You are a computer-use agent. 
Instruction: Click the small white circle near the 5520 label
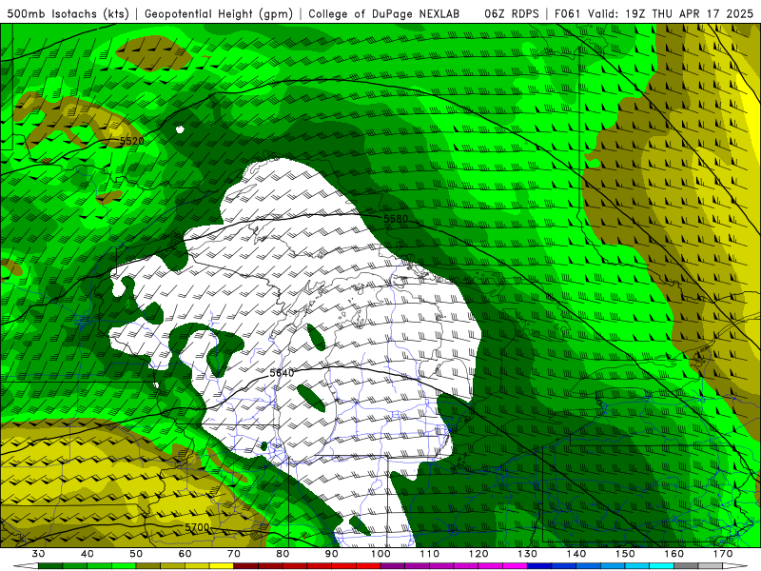point(180,129)
